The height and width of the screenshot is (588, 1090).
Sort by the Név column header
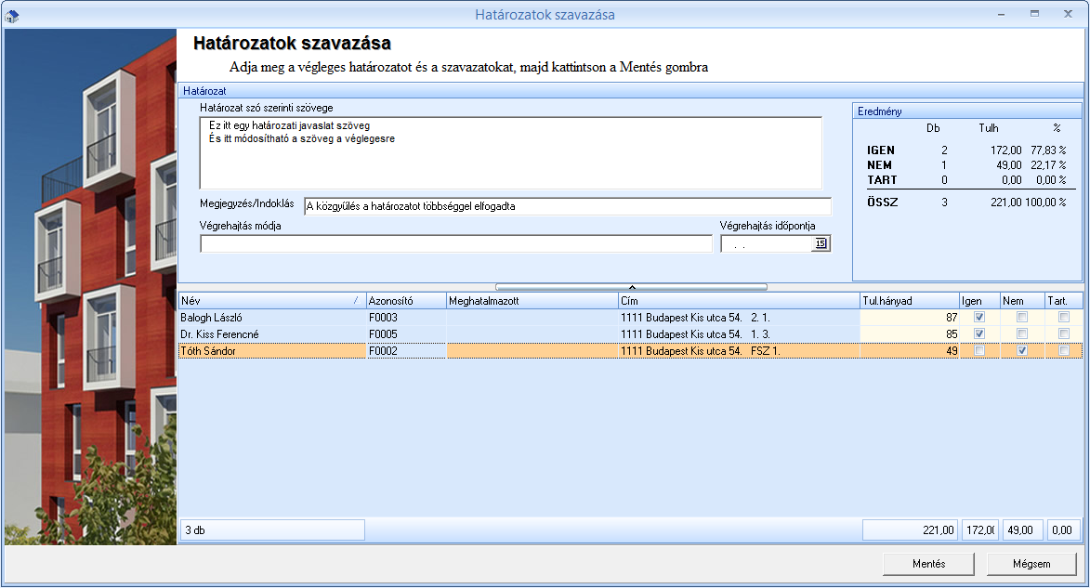click(272, 301)
